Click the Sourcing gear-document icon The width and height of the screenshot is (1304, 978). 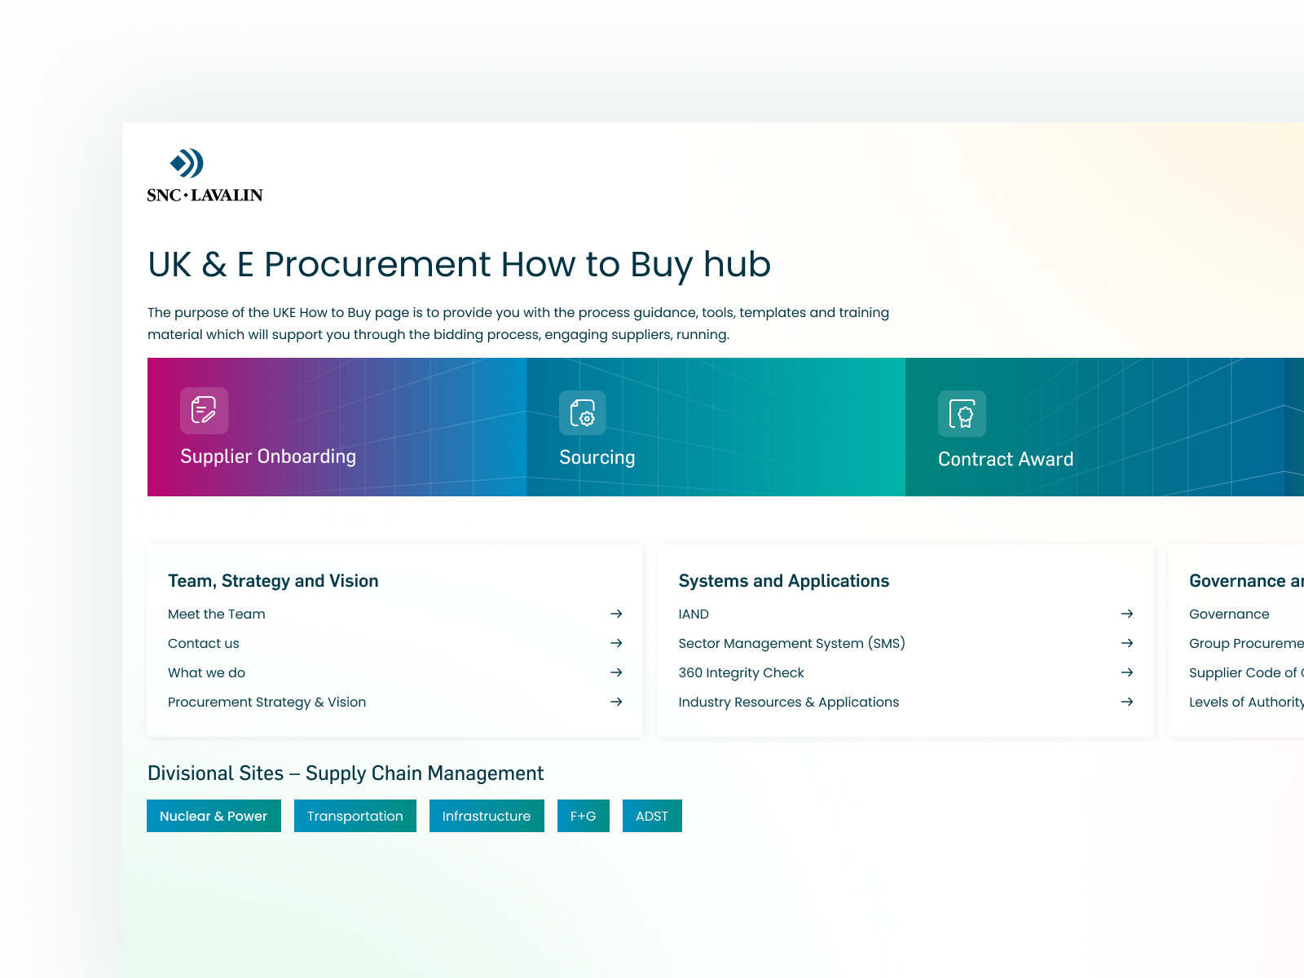(x=582, y=414)
